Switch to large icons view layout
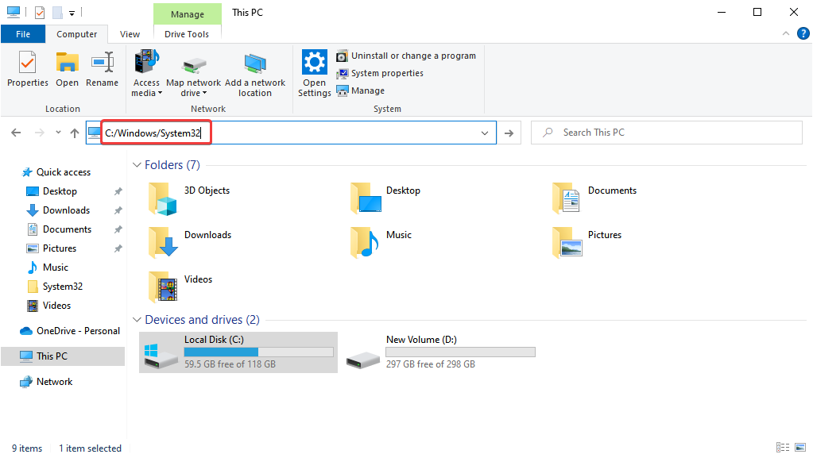Viewport: 813px width, 458px height. pos(800,447)
